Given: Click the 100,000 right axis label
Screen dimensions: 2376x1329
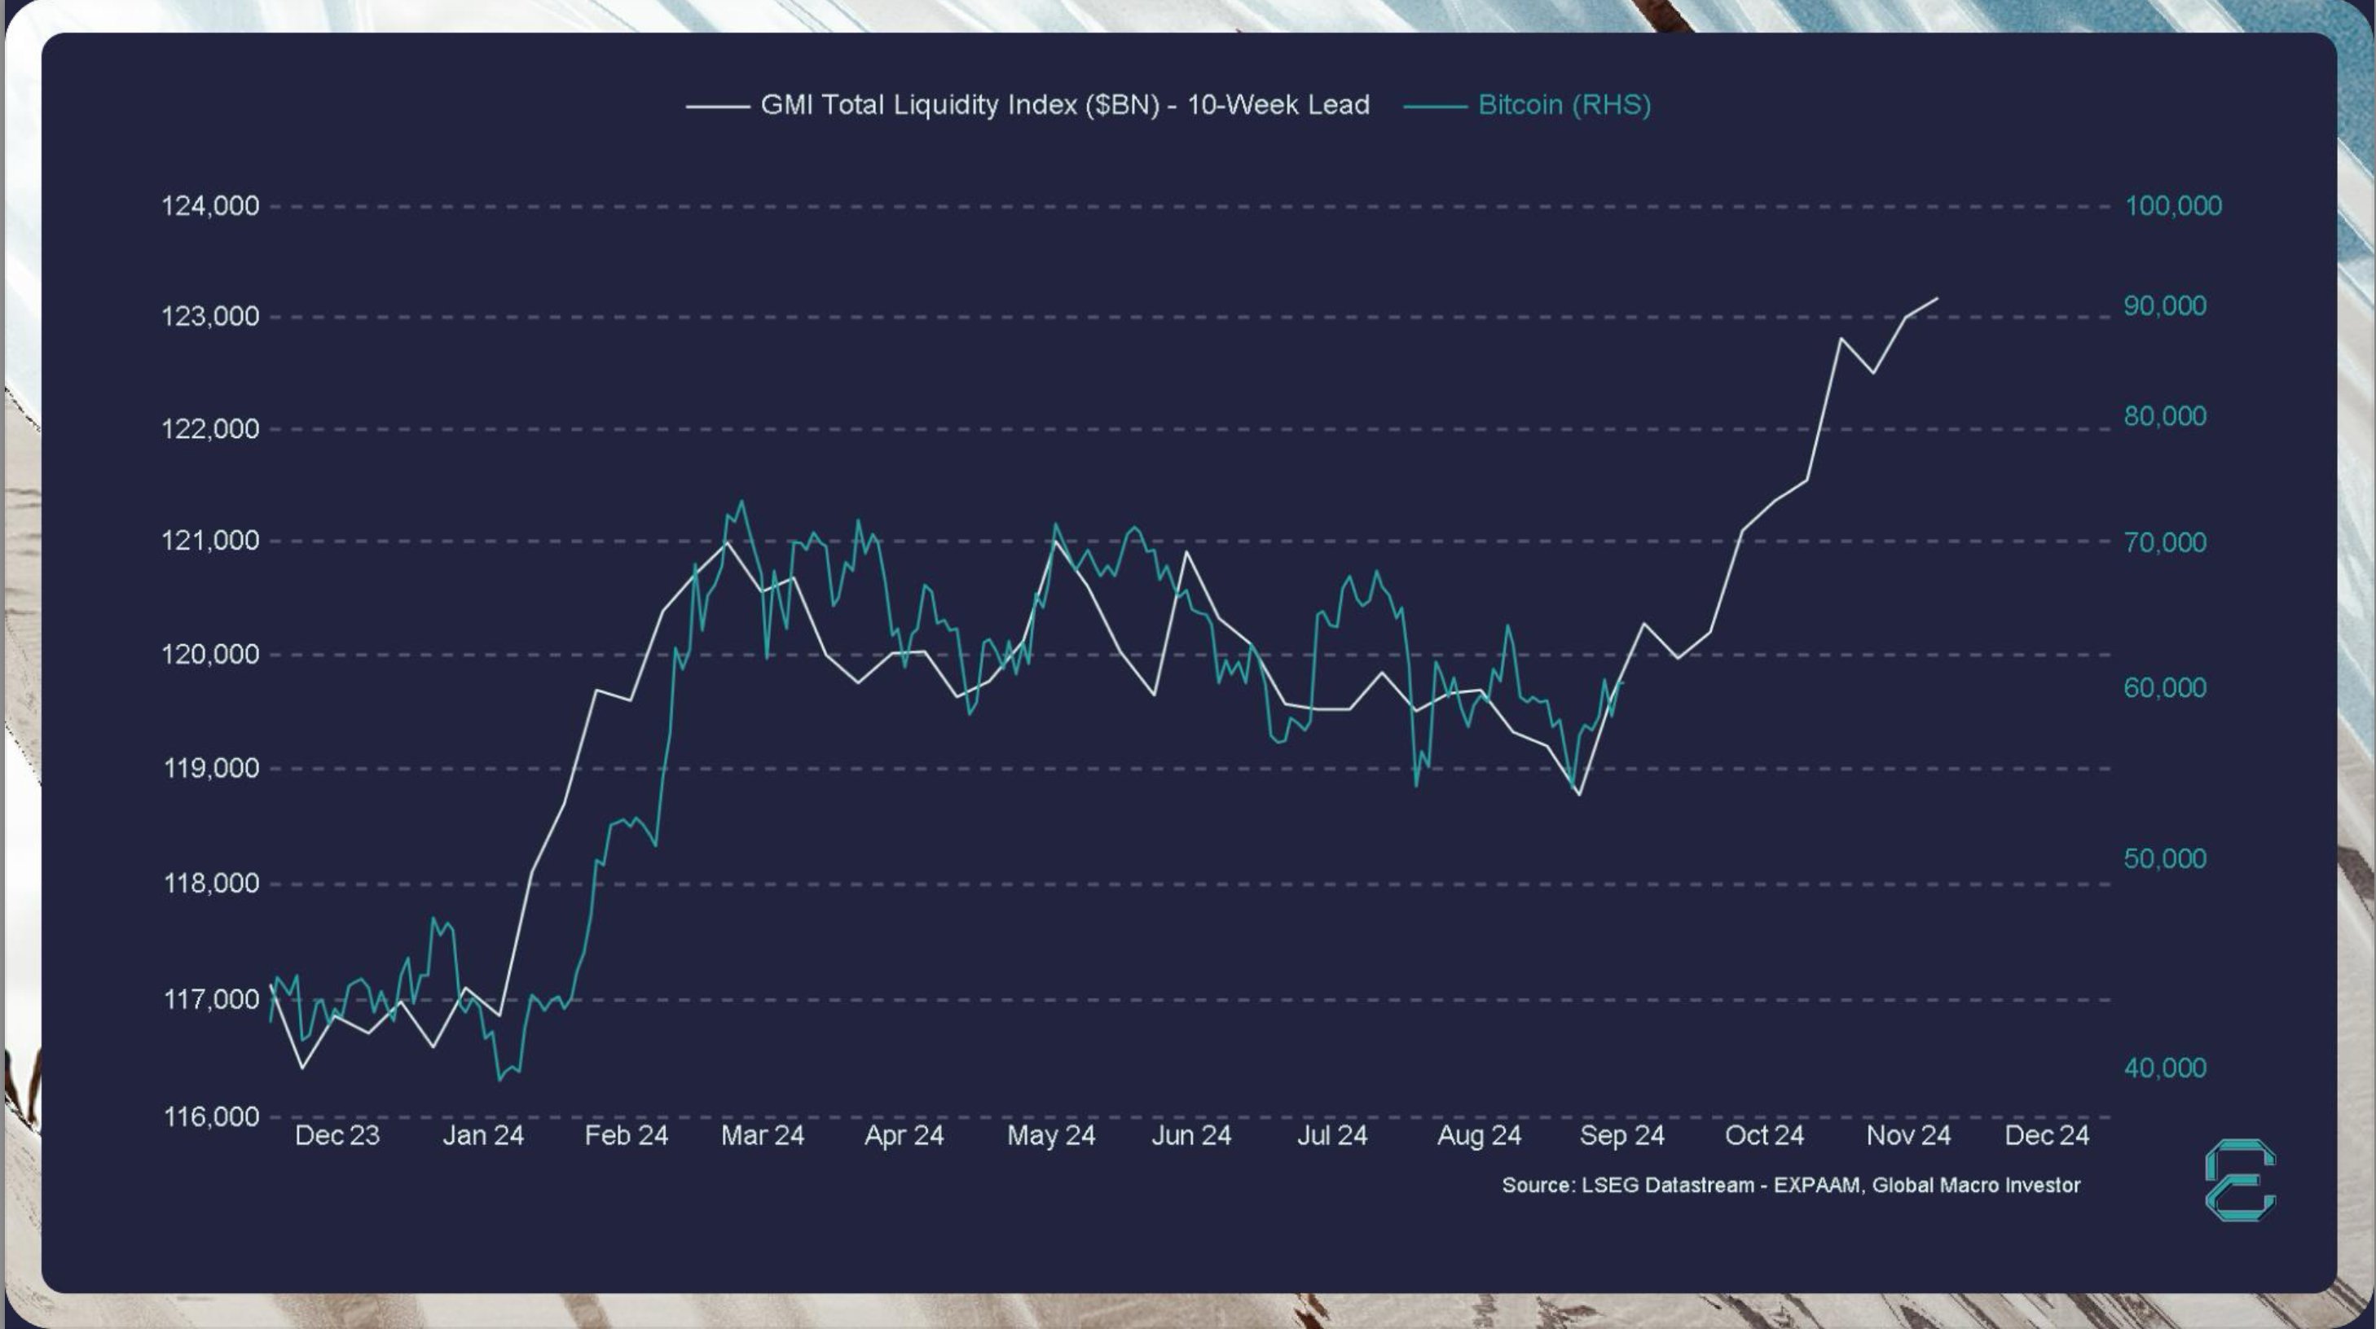Looking at the screenshot, I should tap(2172, 205).
